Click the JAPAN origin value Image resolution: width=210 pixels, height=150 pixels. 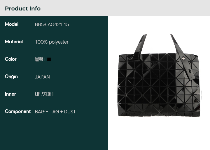tap(42, 77)
